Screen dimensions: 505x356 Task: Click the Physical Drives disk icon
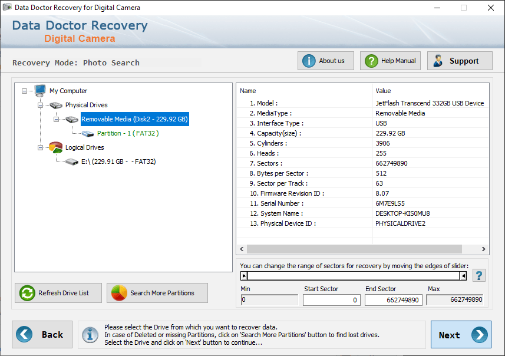click(56, 105)
